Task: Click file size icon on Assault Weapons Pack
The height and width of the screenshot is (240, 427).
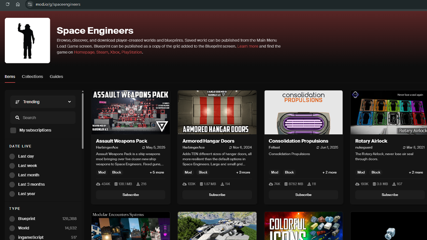Action: click(x=116, y=184)
